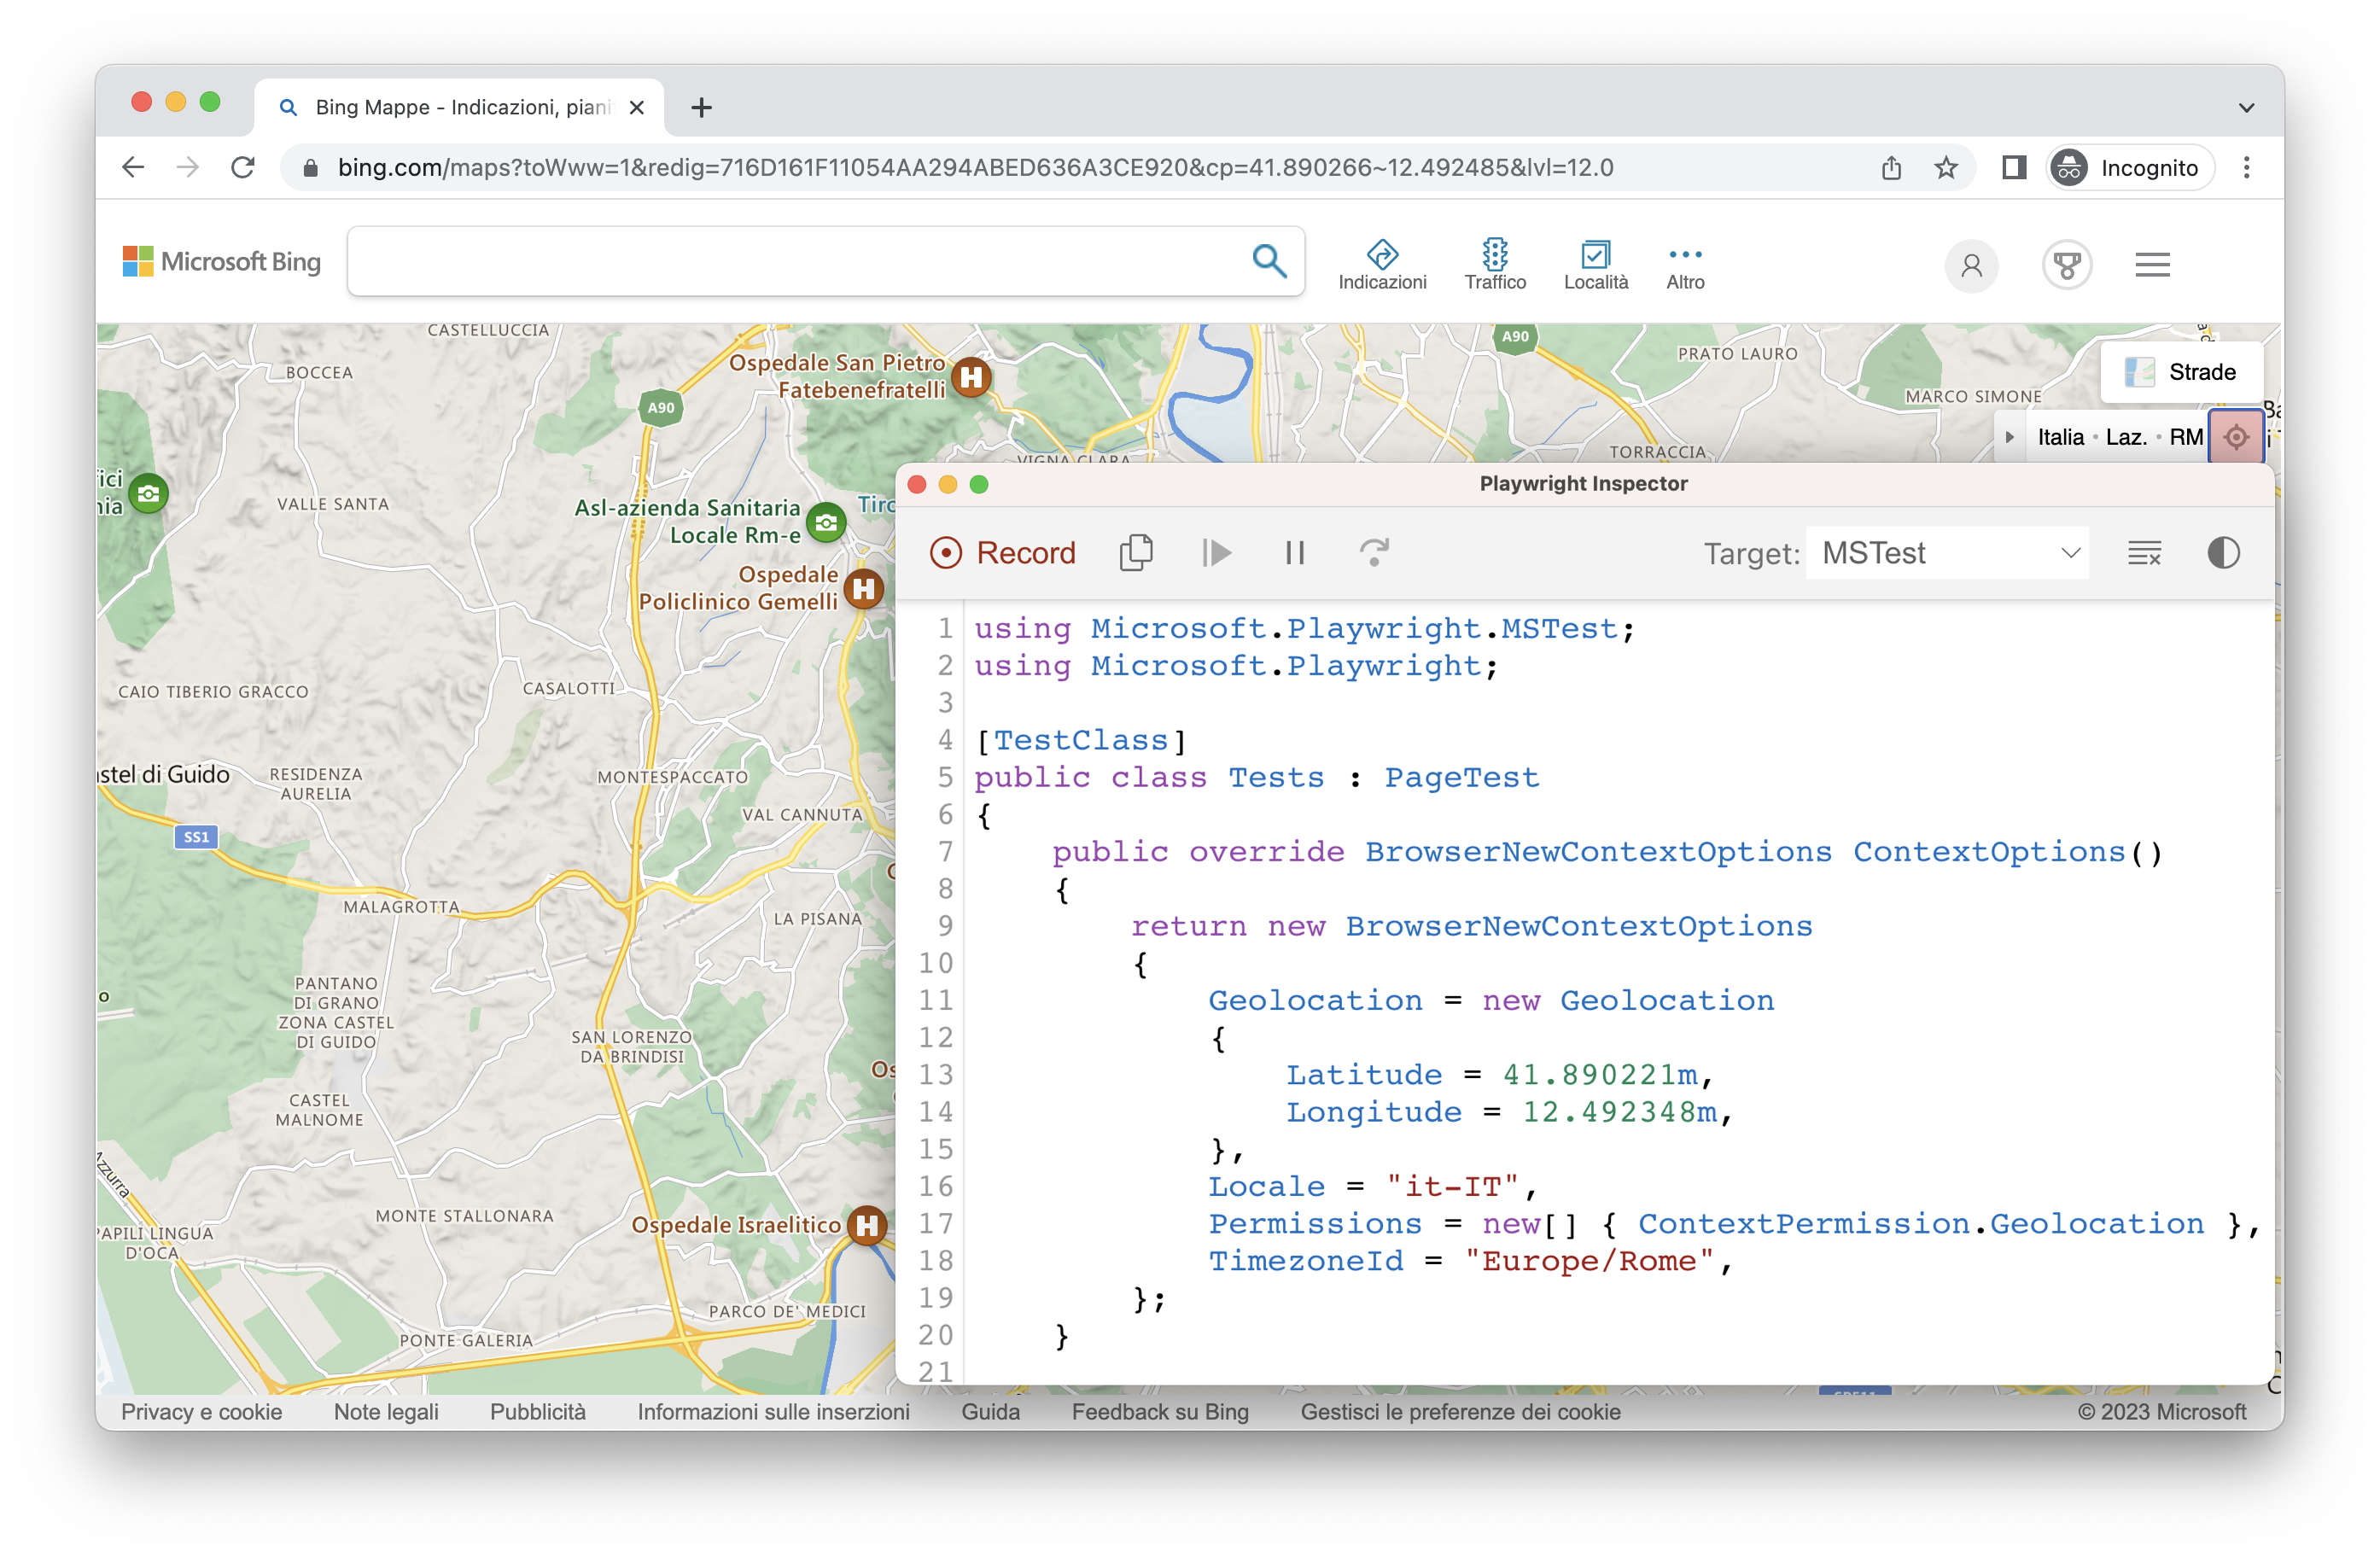This screenshot has height=1557, width=2380.
Task: Click Privacy e cookie footer link
Action: pos(201,1411)
